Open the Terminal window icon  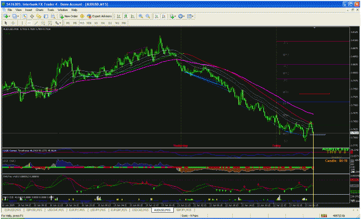pos(46,16)
